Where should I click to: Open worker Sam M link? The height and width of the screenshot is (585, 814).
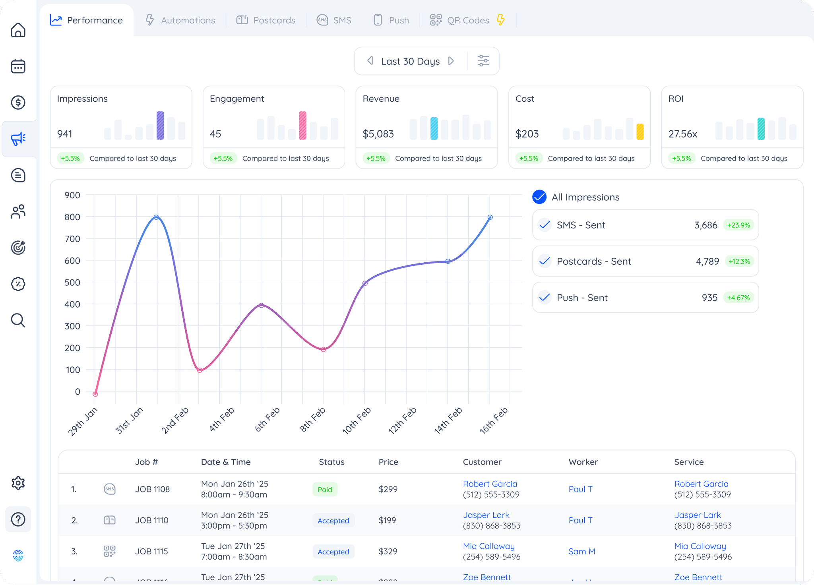[x=581, y=551]
